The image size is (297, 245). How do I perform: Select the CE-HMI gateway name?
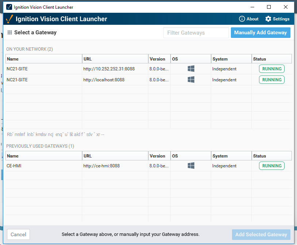coord(14,166)
